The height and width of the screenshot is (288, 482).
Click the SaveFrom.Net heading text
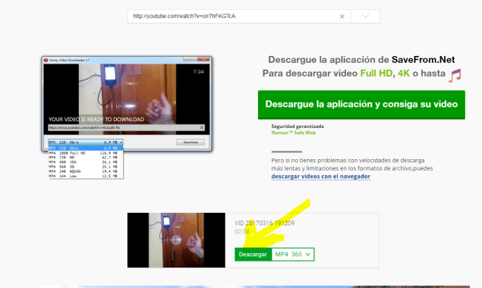424,60
